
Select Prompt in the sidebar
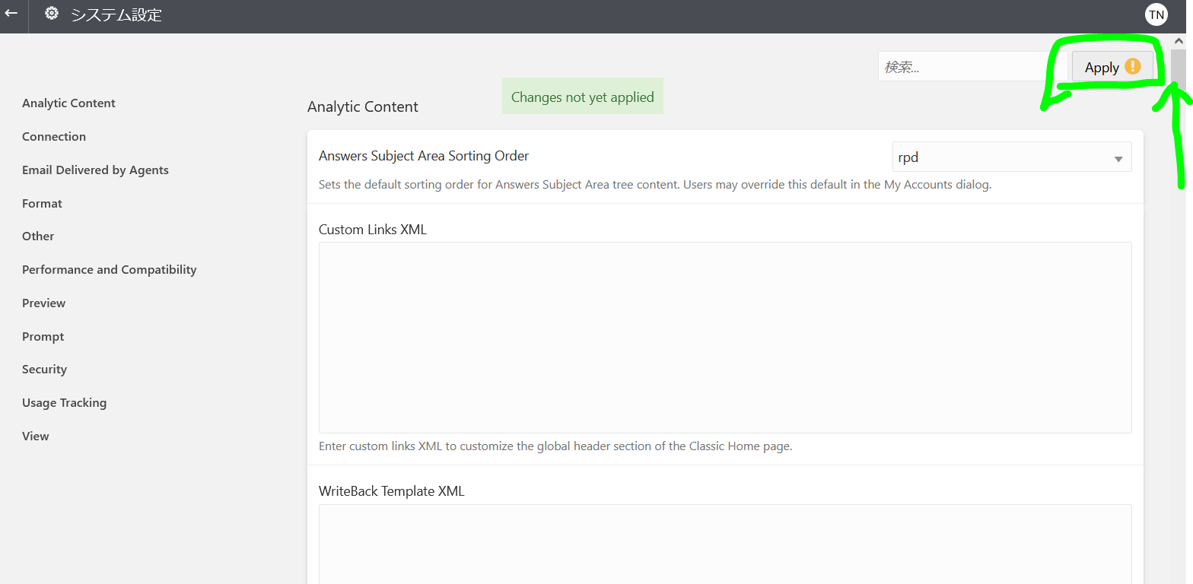pos(43,337)
